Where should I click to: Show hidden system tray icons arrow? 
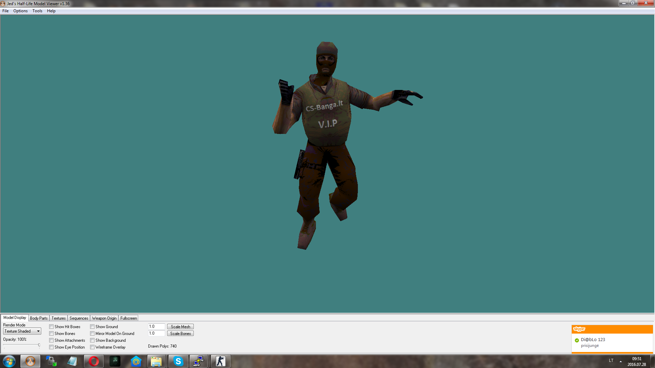click(621, 361)
